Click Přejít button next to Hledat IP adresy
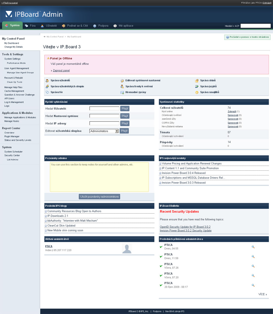Screen dimensions: 273x314 (125, 123)
